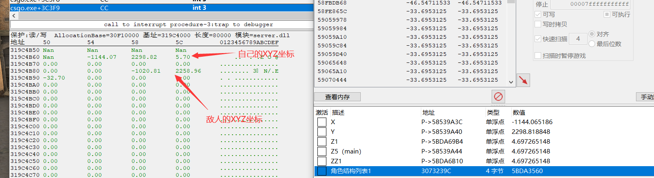The image size is (654, 178).
Task: Activate the X entry freeze checkbox
Action: 322,122
